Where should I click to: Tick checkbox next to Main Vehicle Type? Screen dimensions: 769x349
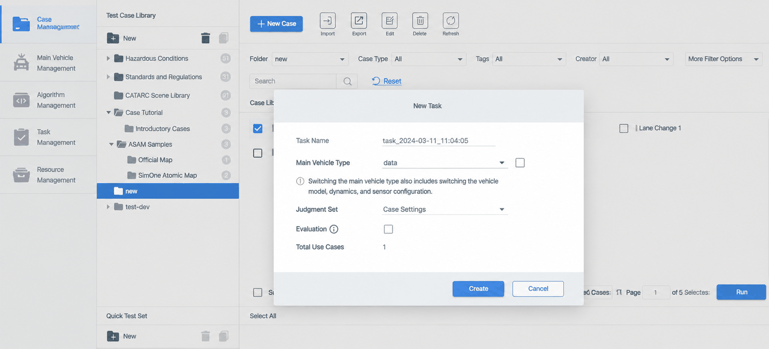(x=520, y=163)
